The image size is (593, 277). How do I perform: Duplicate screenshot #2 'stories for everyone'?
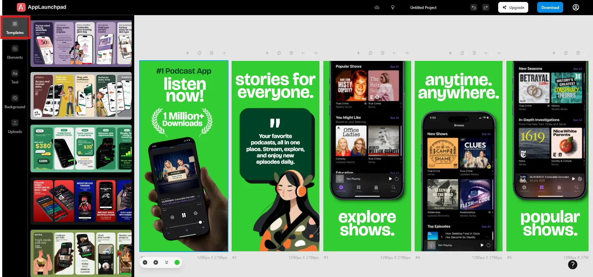click(x=279, y=53)
